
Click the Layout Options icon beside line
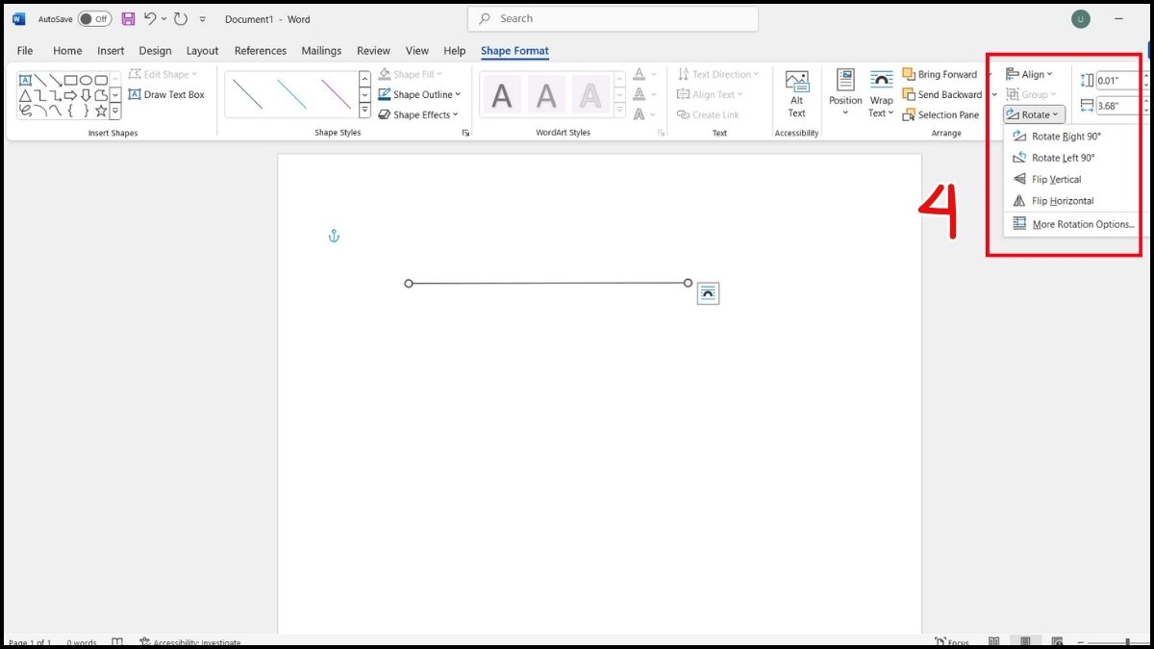pos(708,293)
